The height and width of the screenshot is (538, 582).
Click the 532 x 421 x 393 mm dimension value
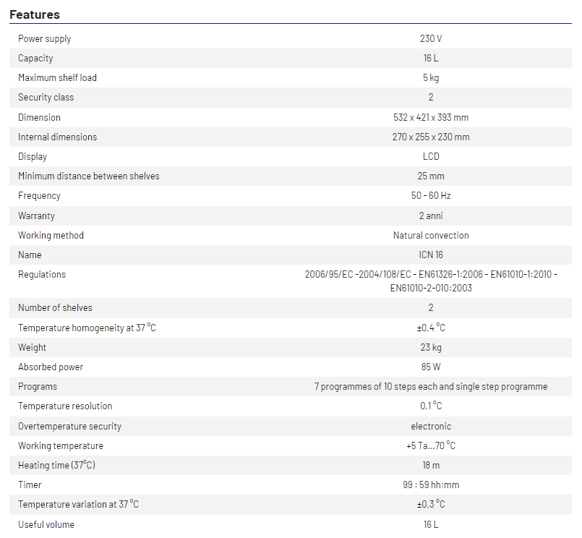(x=430, y=117)
